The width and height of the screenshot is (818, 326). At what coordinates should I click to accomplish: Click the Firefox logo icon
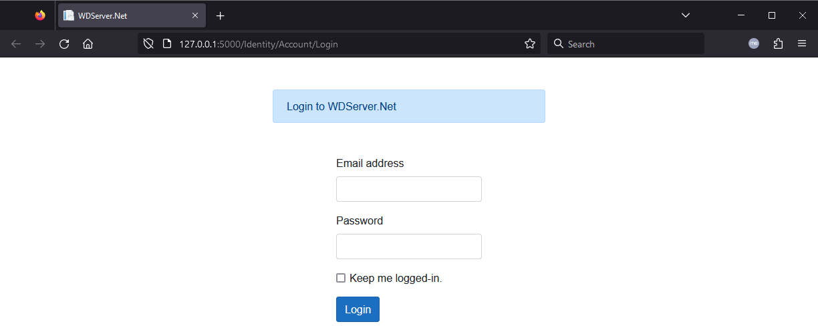click(x=40, y=15)
